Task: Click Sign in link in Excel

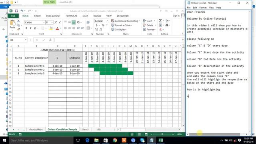Action: pyautogui.click(x=176, y=16)
